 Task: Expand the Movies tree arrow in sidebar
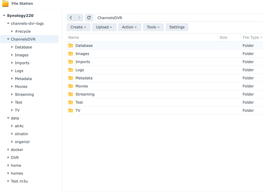(12, 86)
